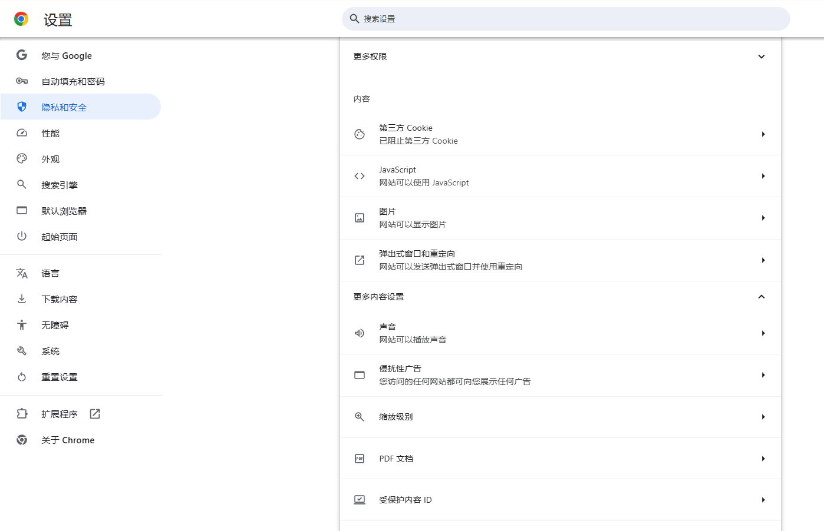
Task: Open 关于 Chrome page
Action: coord(81,440)
